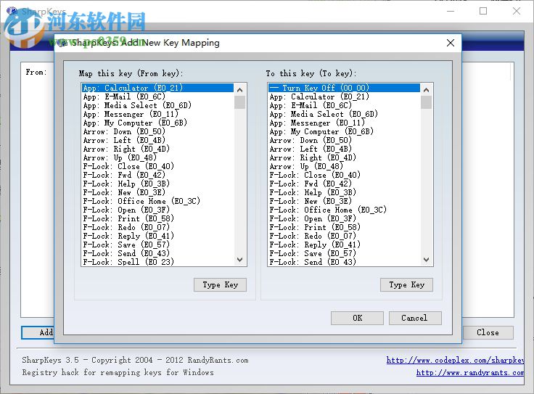The width and height of the screenshot is (534, 394).
Task: Select F-Lock: Print in To key list
Action: [344, 228]
